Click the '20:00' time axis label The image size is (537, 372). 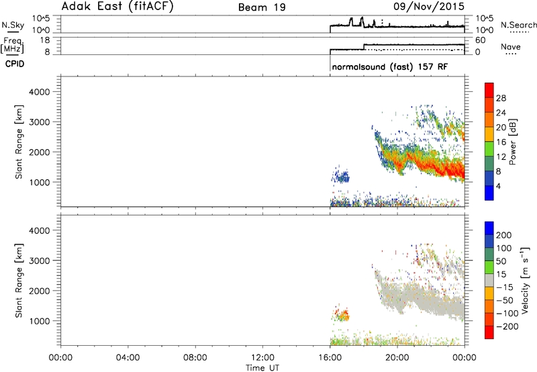point(397,358)
